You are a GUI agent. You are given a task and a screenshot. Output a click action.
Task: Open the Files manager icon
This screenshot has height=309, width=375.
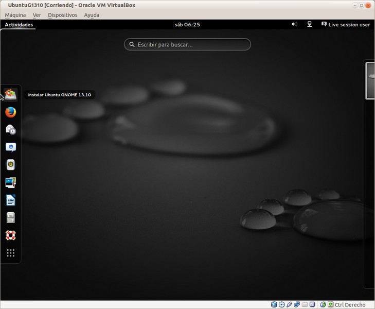(x=11, y=218)
